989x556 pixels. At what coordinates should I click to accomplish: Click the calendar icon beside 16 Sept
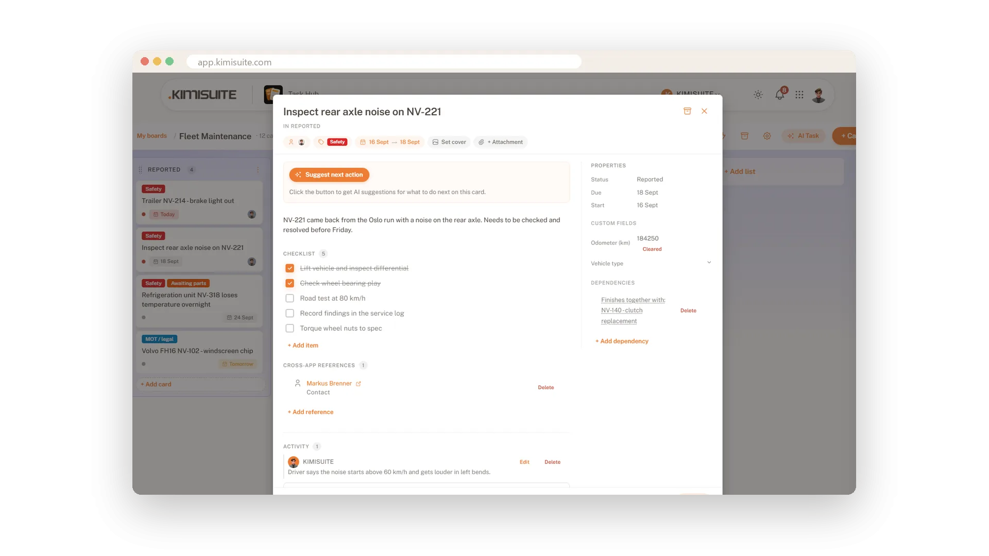tap(363, 142)
